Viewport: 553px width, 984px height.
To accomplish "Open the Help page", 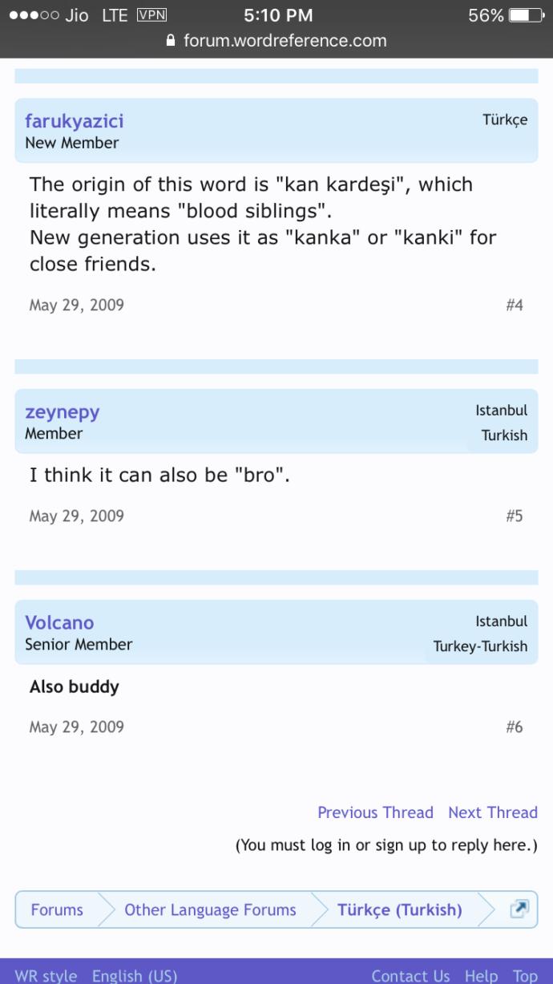I will (480, 975).
